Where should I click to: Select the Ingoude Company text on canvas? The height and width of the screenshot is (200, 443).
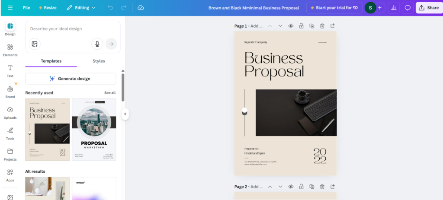[x=255, y=42]
